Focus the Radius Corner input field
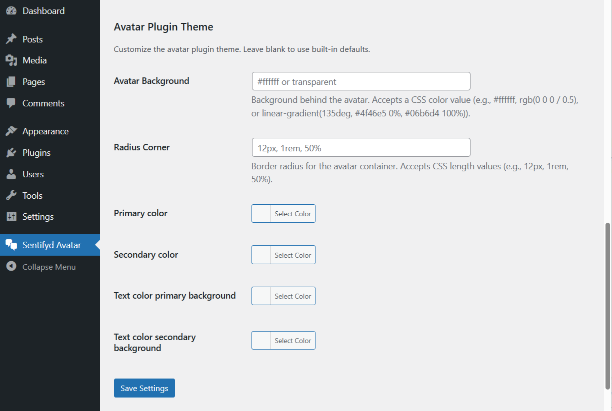 pos(360,147)
